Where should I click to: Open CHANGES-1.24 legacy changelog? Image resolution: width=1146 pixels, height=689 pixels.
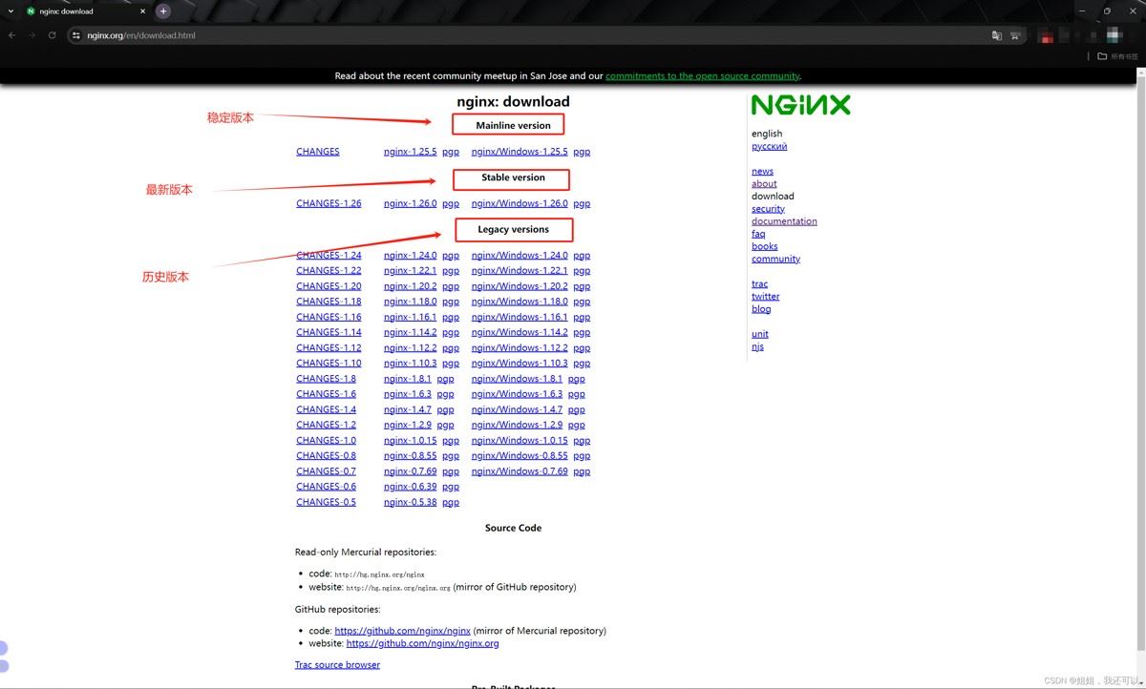click(x=329, y=255)
